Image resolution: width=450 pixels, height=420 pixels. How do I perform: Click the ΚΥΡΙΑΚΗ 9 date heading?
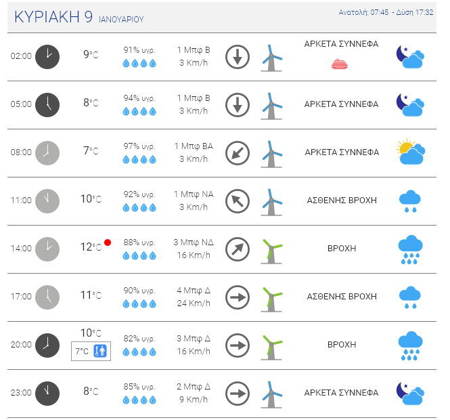tap(53, 17)
